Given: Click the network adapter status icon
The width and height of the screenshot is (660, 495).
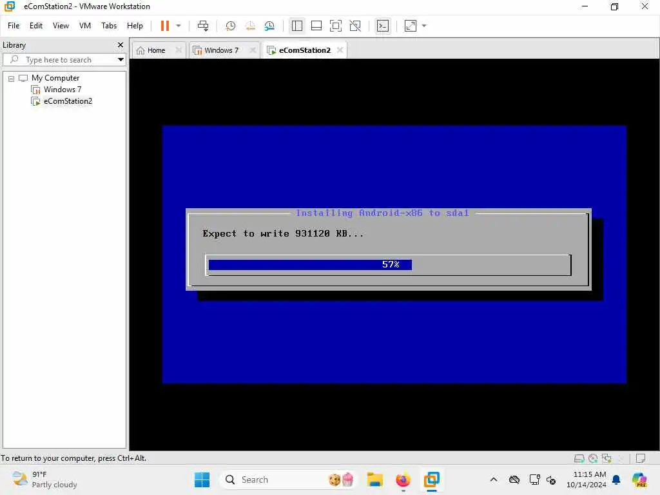Looking at the screenshot, I should (607, 458).
